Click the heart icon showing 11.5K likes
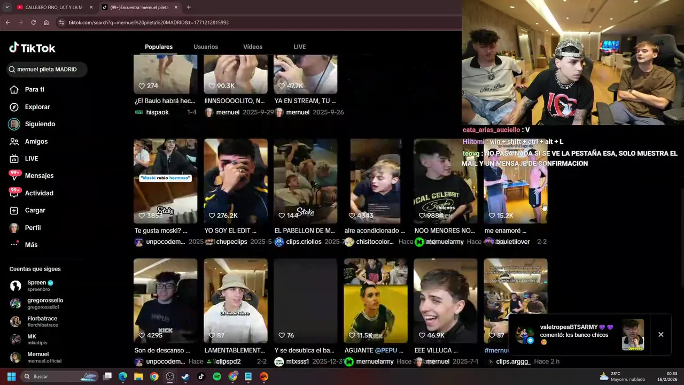Screen dimensions: 684x385 point(352,335)
